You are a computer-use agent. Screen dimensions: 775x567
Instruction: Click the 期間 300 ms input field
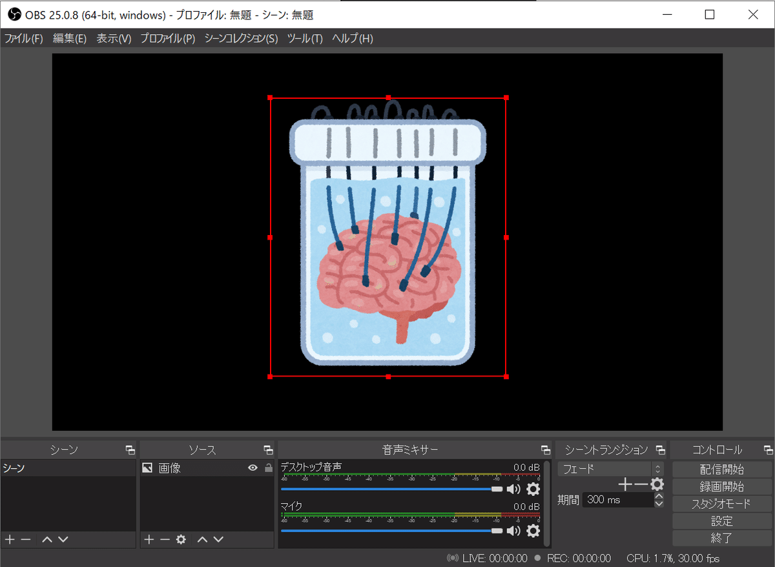(618, 500)
